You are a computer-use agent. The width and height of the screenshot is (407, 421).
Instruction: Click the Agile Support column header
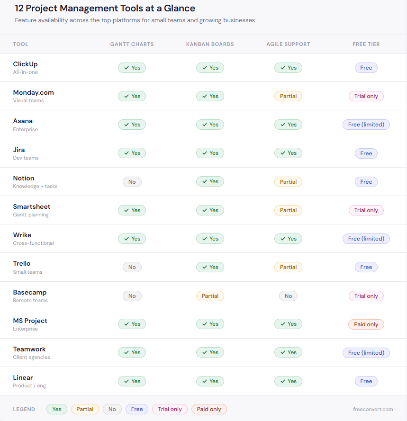pos(288,44)
